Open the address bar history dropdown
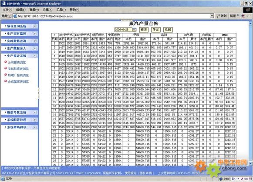 pyautogui.click(x=212, y=16)
